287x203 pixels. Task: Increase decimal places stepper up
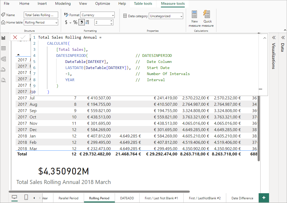[x=111, y=21]
